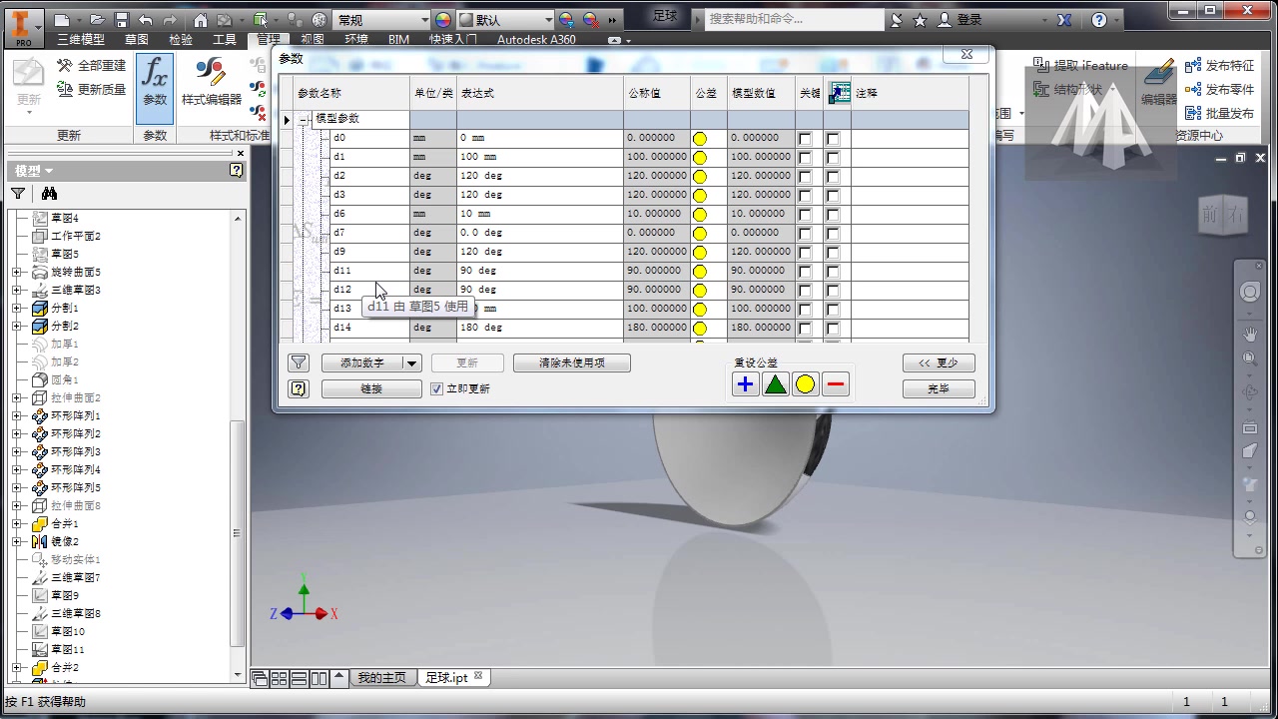1278x719 pixels.
Task: Toggle the 立即更新 checkbox
Action: [x=437, y=388]
